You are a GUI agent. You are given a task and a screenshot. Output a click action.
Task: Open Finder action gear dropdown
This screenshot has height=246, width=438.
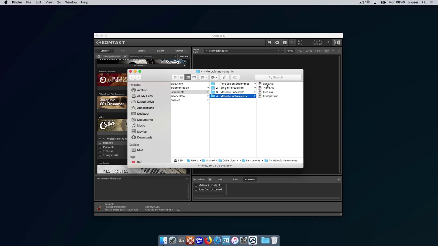(214, 77)
